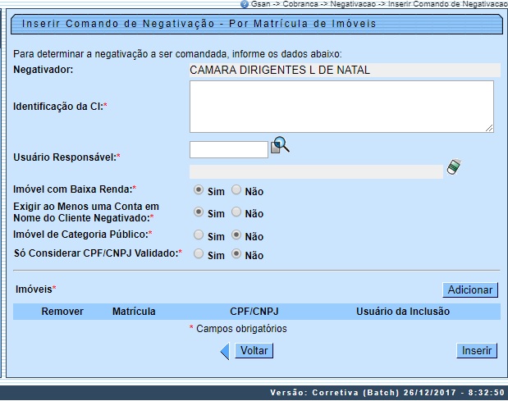Select Sim for Imóvel com Baixa Renda
The height and width of the screenshot is (401, 508).
(x=199, y=190)
